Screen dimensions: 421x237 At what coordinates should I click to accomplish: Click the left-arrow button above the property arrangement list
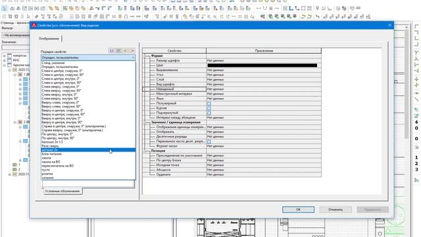126,51
